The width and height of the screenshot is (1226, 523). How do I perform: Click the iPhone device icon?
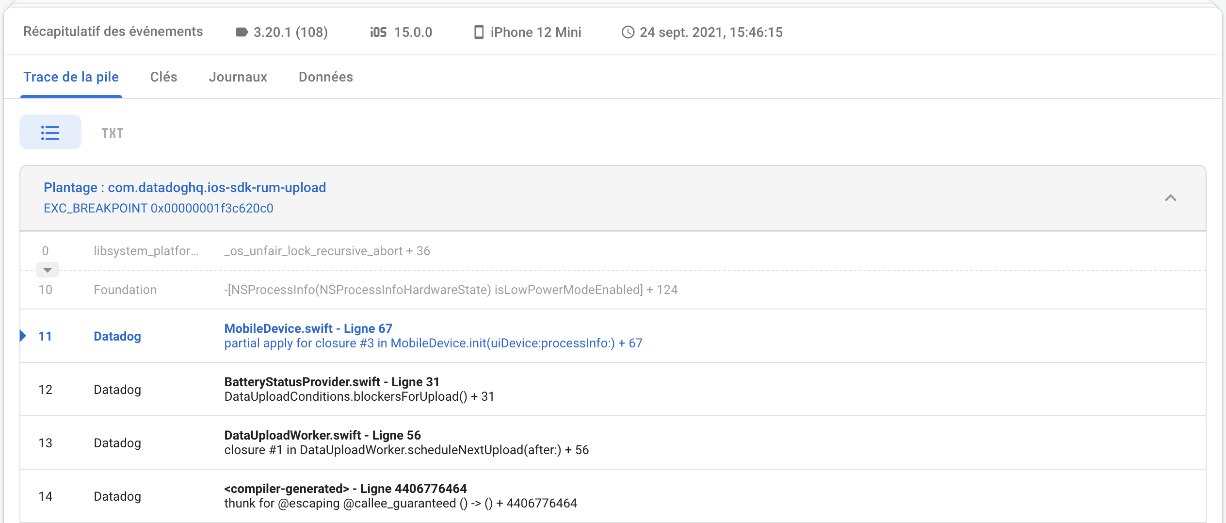(479, 32)
